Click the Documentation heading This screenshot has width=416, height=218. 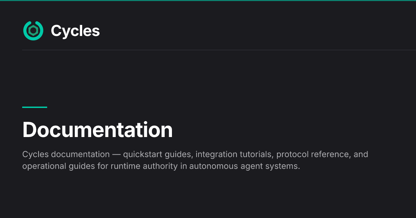click(97, 130)
